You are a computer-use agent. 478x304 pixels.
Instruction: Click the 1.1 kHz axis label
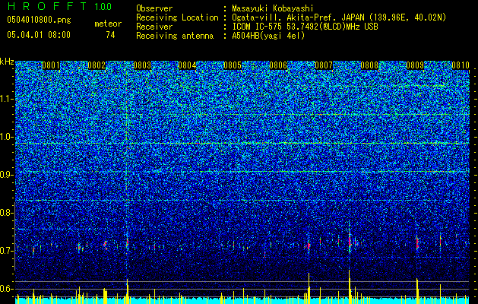(x=7, y=99)
